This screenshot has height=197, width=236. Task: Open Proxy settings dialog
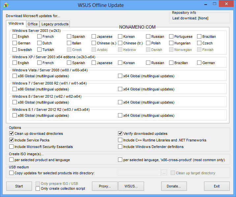coord(104,186)
